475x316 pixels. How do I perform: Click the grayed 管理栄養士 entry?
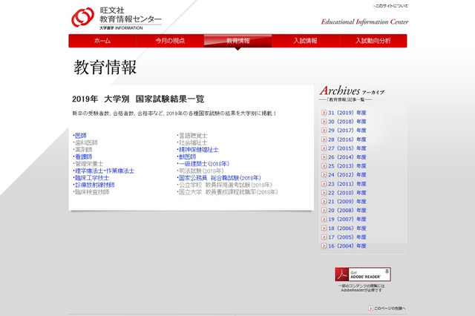click(x=89, y=164)
